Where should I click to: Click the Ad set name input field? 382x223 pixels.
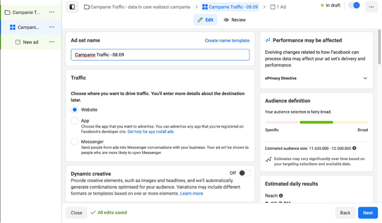(160, 55)
